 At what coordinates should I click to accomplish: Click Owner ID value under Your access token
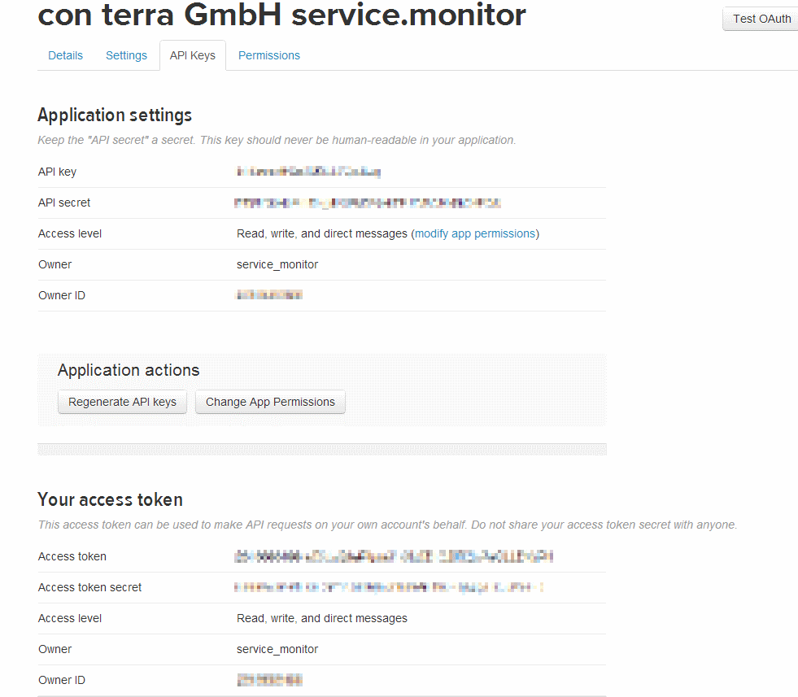(269, 680)
